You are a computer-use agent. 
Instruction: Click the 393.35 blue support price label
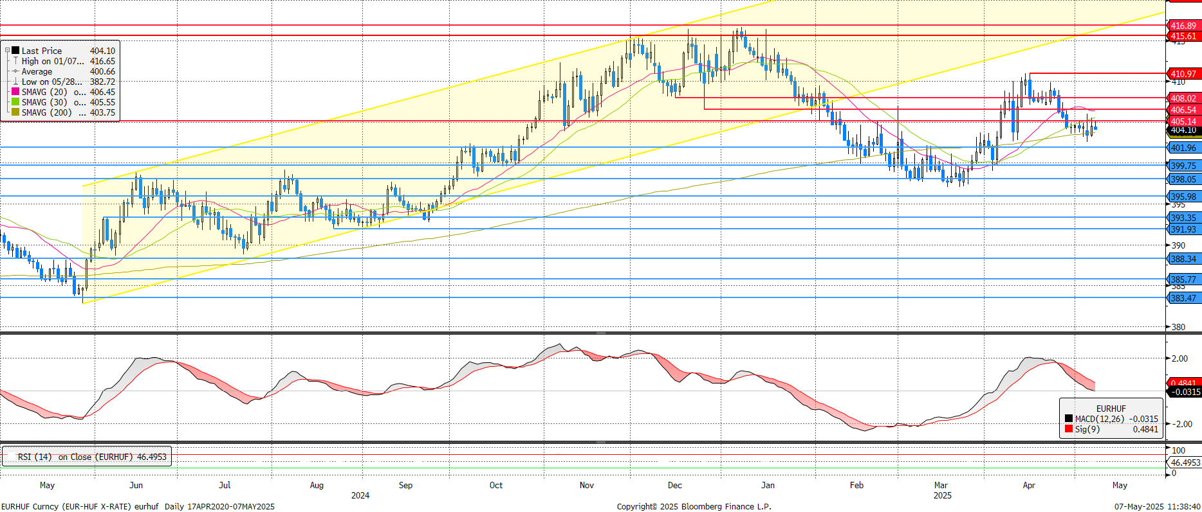[1183, 218]
